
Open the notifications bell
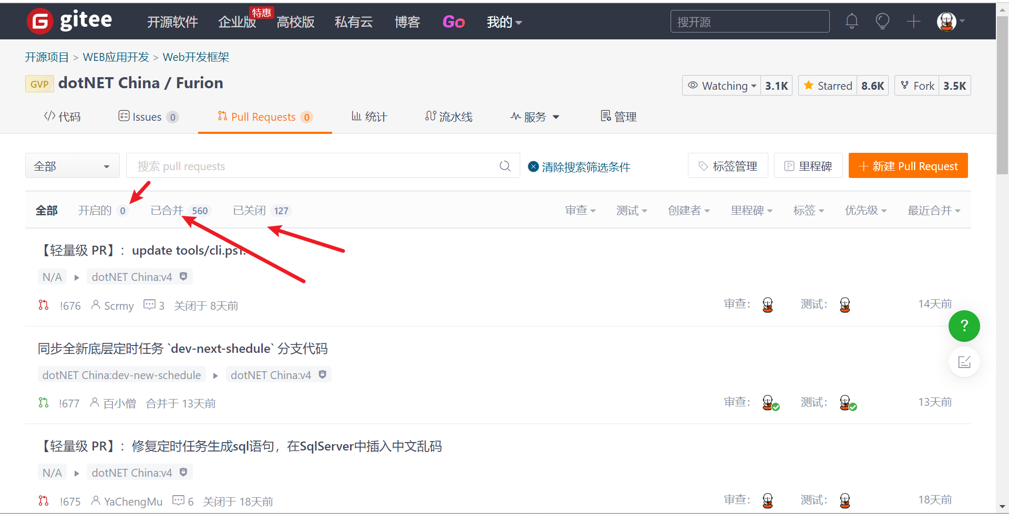pos(851,21)
